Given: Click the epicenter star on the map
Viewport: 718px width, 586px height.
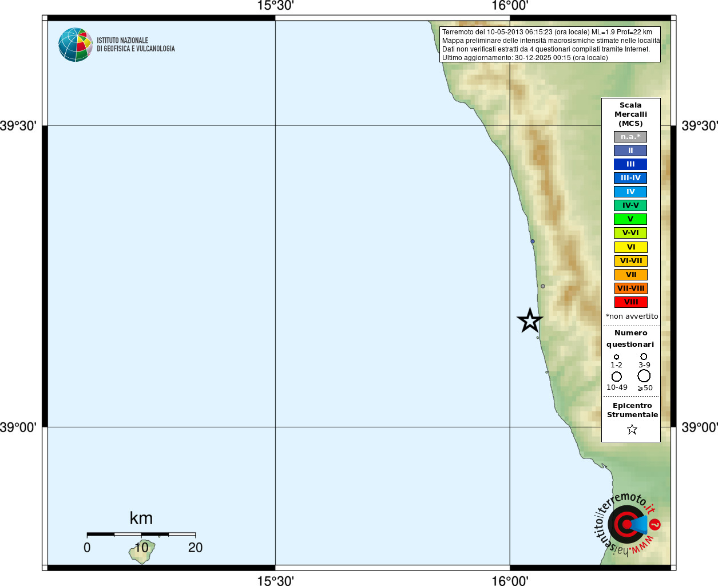Looking at the screenshot, I should 530,320.
